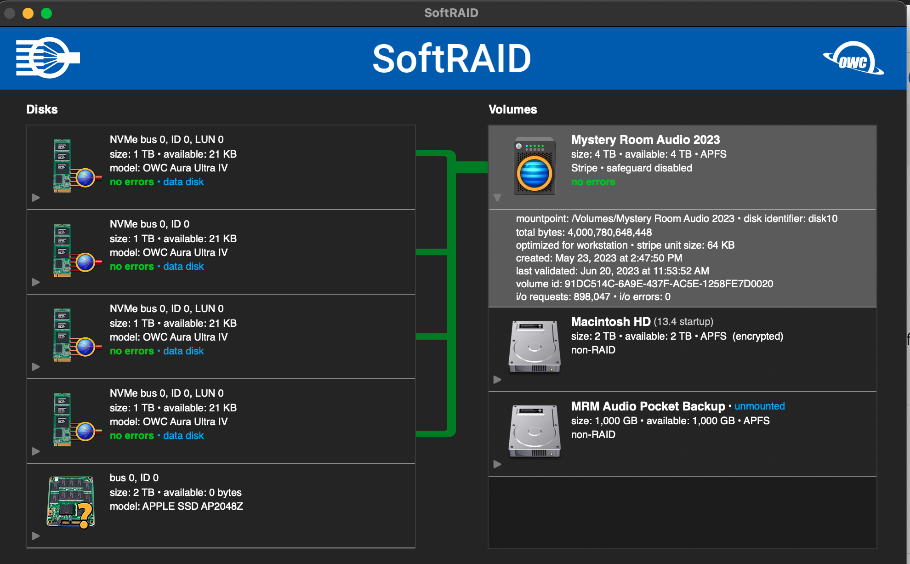
Task: Click the Mystery Room Audio 2023 RAID icon
Action: [x=534, y=166]
